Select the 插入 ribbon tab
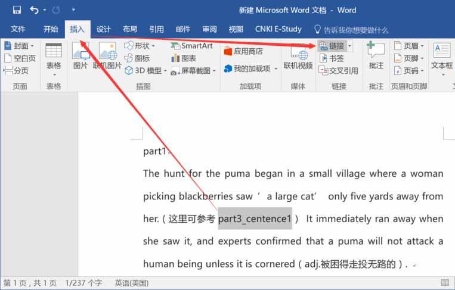This screenshot has height=290, width=455. pos(77,29)
